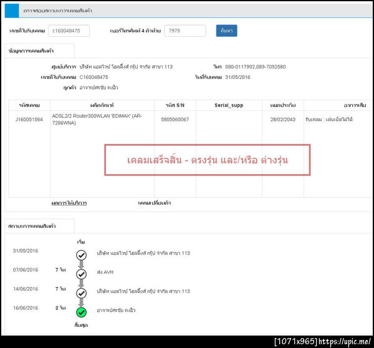Select the สถานะการเคลมสินค้า tab
Screen dimensions: 374x348
coord(40,226)
